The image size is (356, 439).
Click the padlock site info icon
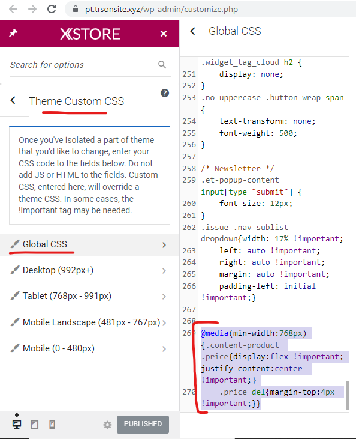click(x=75, y=9)
